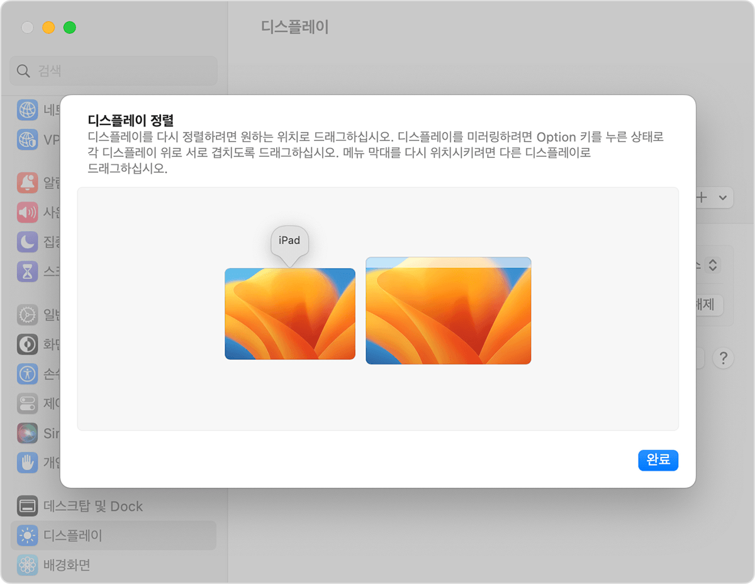Click the 완료 button in the dialog
This screenshot has width=755, height=584.
coord(658,460)
